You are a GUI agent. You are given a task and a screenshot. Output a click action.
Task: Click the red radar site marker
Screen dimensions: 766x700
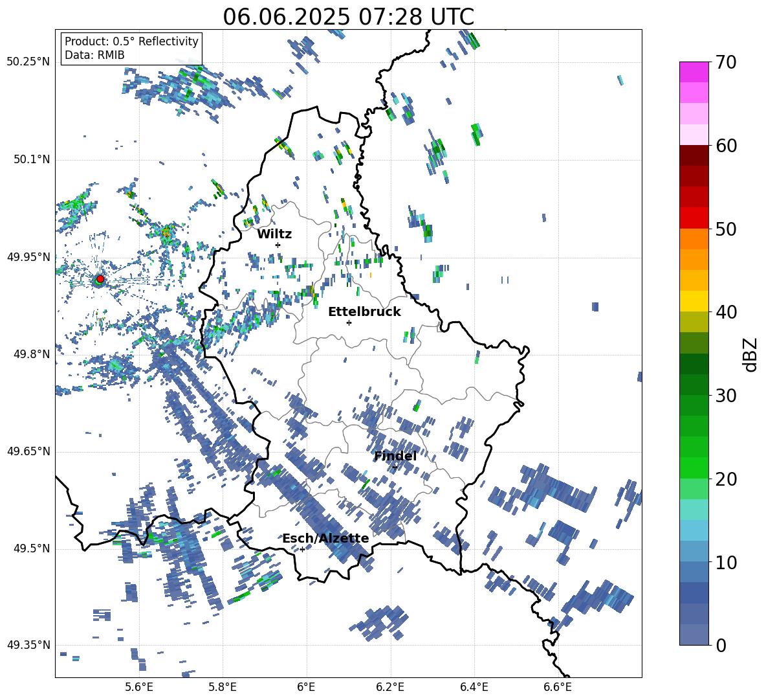[100, 279]
